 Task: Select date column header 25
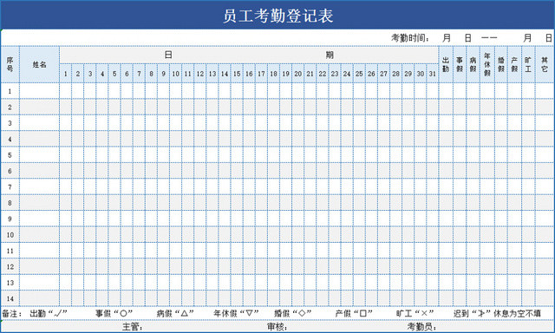coord(359,74)
